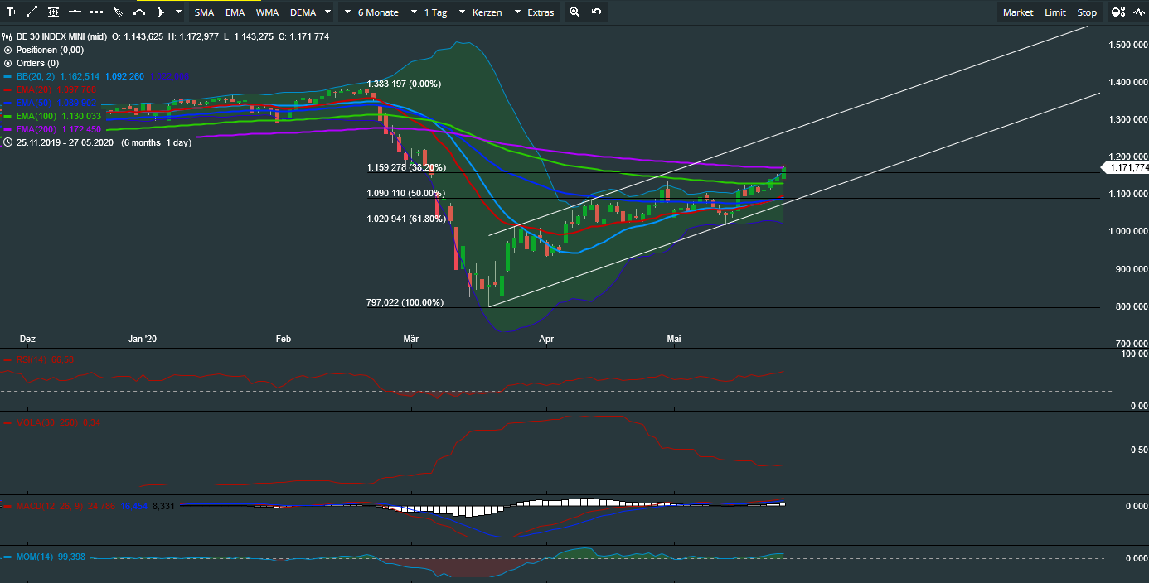Expand the drawing tools dropdown arrow

pos(178,12)
